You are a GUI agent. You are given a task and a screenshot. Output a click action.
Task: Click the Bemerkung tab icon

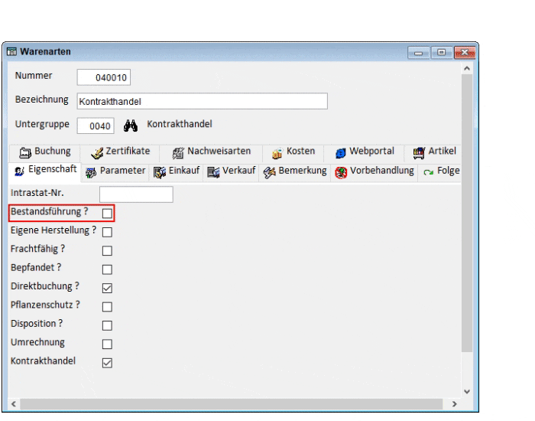(269, 172)
